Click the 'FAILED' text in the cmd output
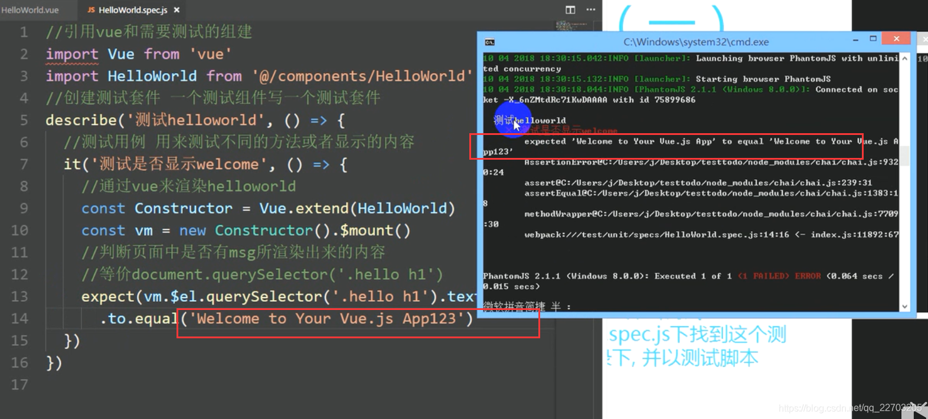Image resolution: width=928 pixels, height=419 pixels. point(769,276)
